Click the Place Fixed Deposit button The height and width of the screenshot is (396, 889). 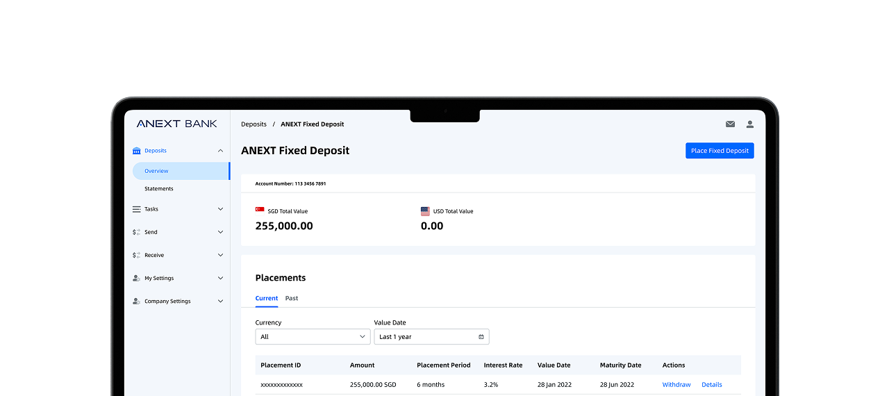(720, 151)
